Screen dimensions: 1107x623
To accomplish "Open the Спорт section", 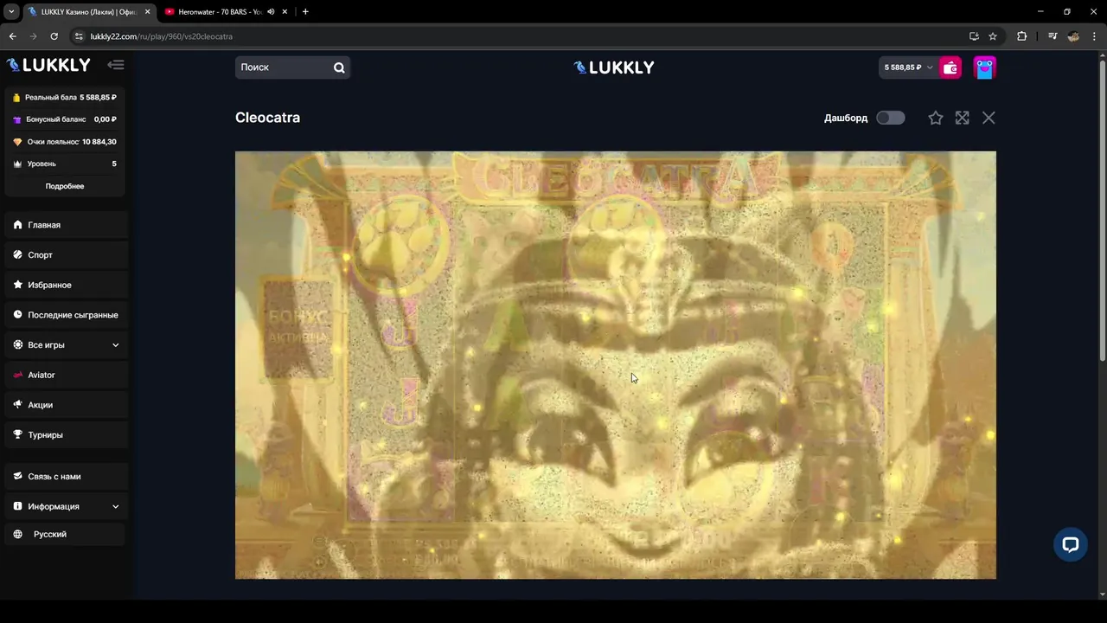I will point(67,255).
